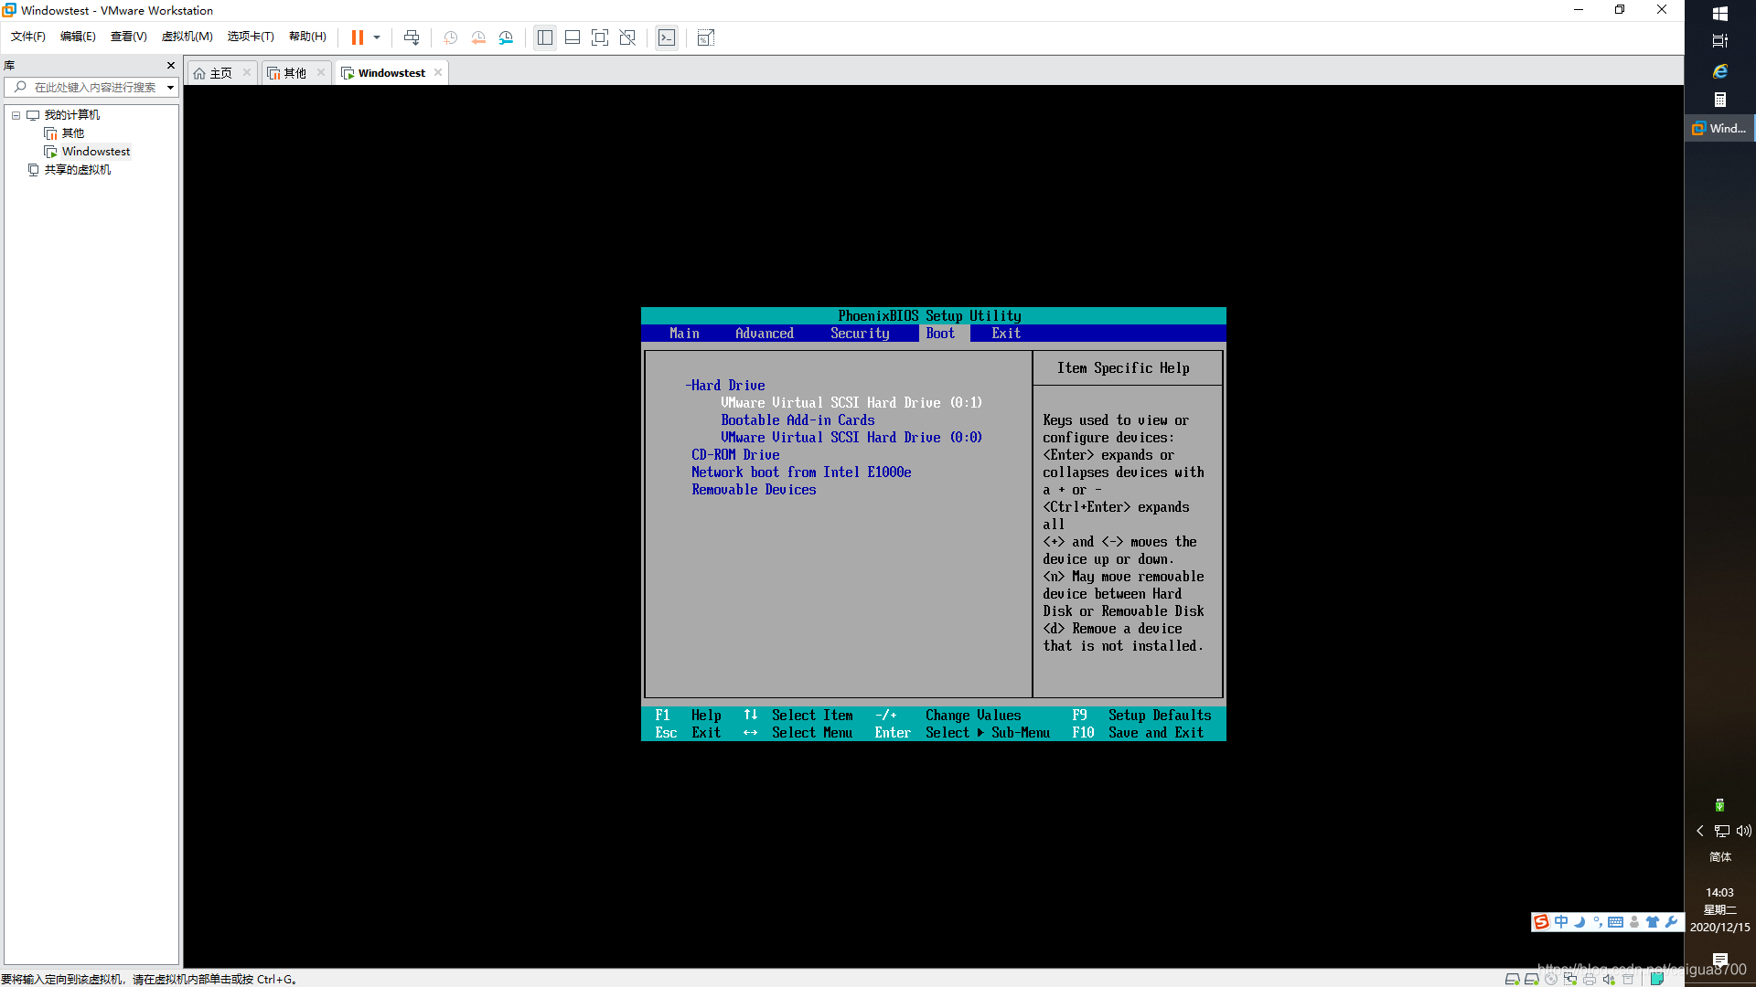Click the first hard disk status icon
Screen dimensions: 1756x987
[x=1512, y=979]
